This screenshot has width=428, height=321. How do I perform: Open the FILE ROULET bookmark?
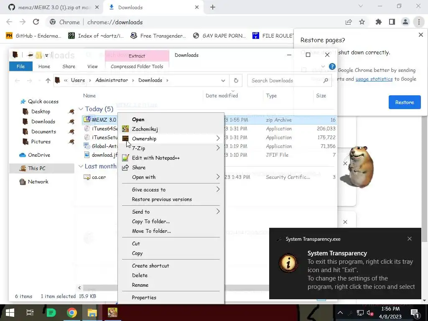coord(273,36)
